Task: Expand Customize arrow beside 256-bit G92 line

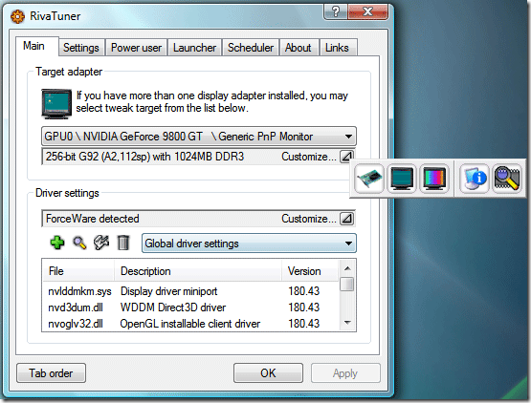Action: point(346,157)
